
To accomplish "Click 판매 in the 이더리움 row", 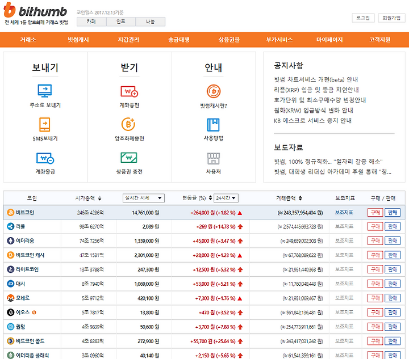I will [393, 241].
